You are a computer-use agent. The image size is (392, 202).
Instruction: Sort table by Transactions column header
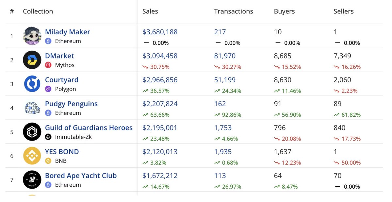pos(233,11)
